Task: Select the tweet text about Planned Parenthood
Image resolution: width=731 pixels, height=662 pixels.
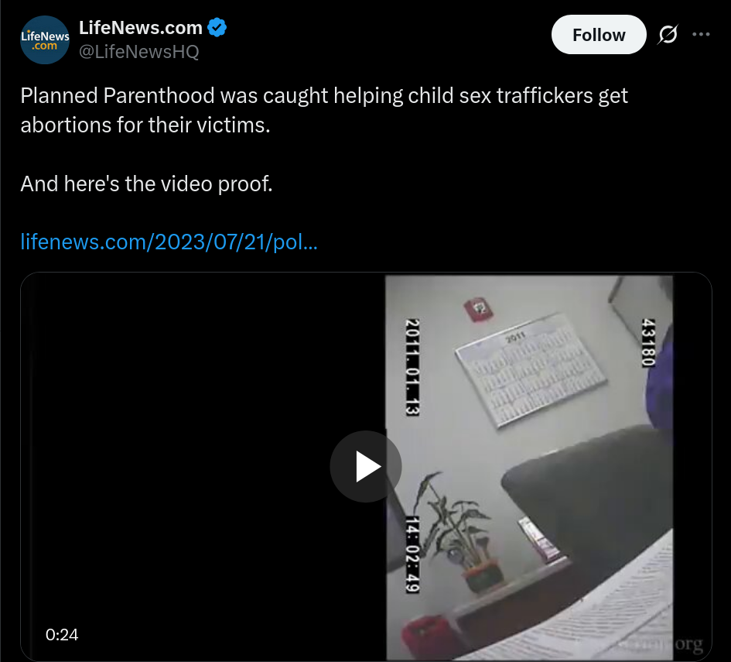Action: click(324, 110)
